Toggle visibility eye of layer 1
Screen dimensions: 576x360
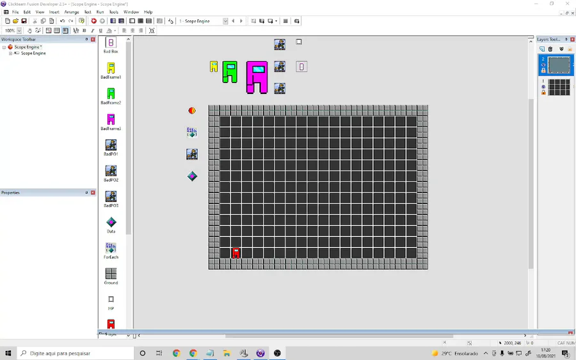click(x=543, y=87)
